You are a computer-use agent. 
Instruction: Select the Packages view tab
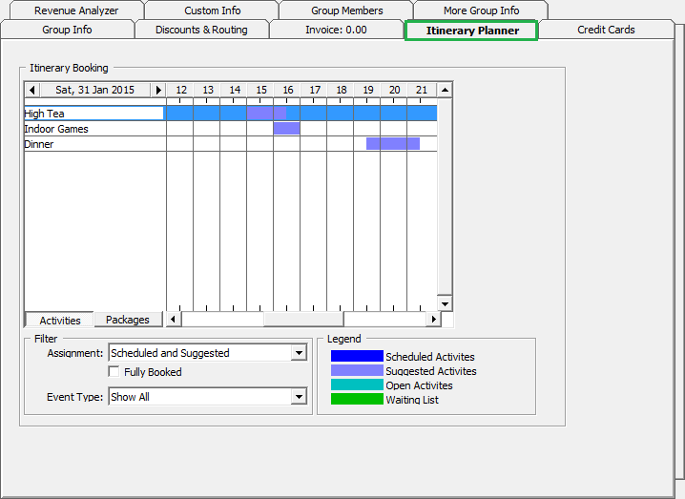tap(128, 320)
